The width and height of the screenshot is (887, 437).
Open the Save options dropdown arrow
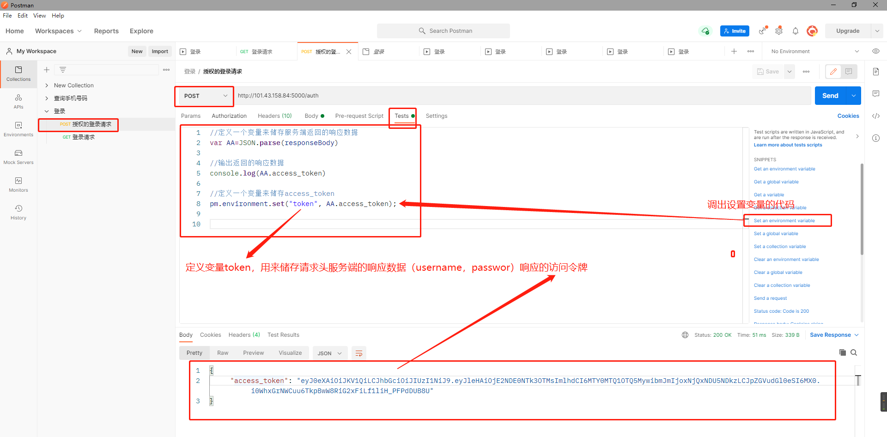point(790,72)
